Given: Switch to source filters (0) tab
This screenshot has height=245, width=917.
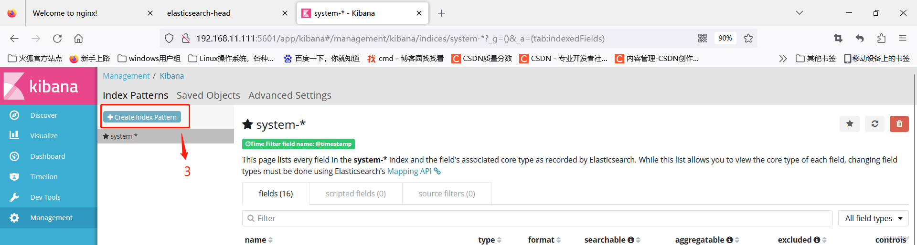Looking at the screenshot, I should tap(447, 194).
